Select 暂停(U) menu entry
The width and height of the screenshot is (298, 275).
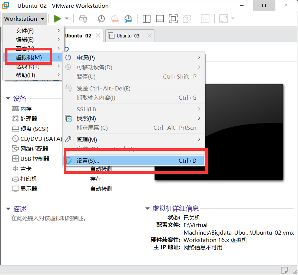click(x=134, y=77)
